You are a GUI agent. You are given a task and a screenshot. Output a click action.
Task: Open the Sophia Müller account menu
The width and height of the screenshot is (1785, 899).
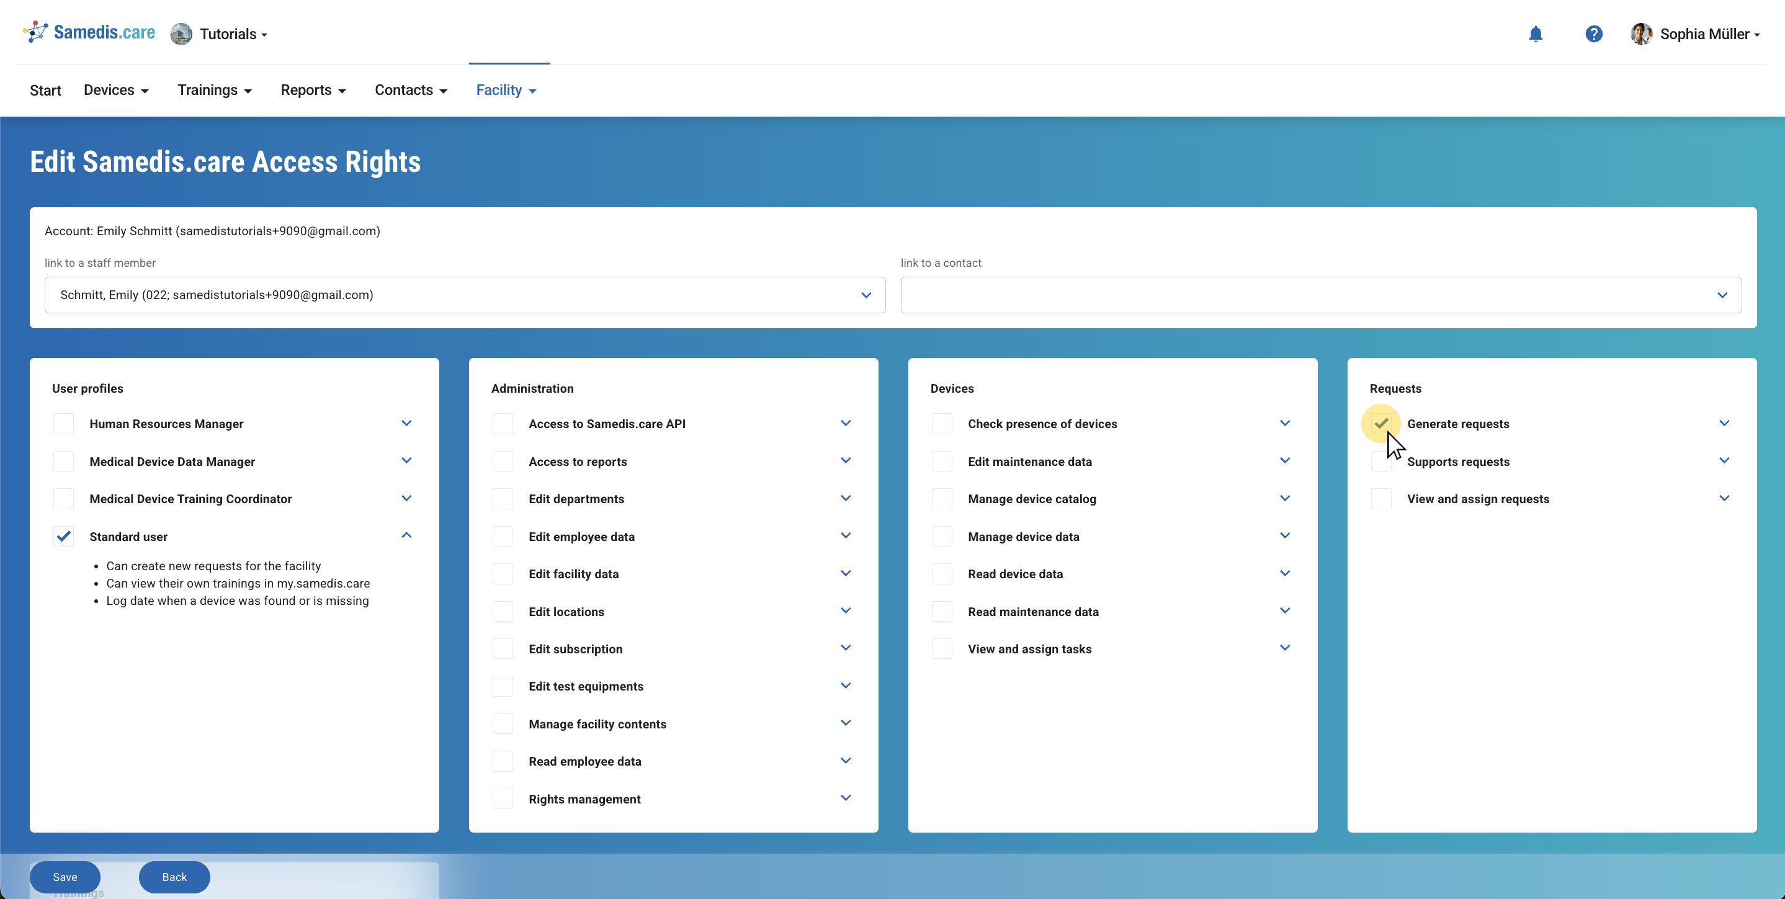pyautogui.click(x=1709, y=34)
